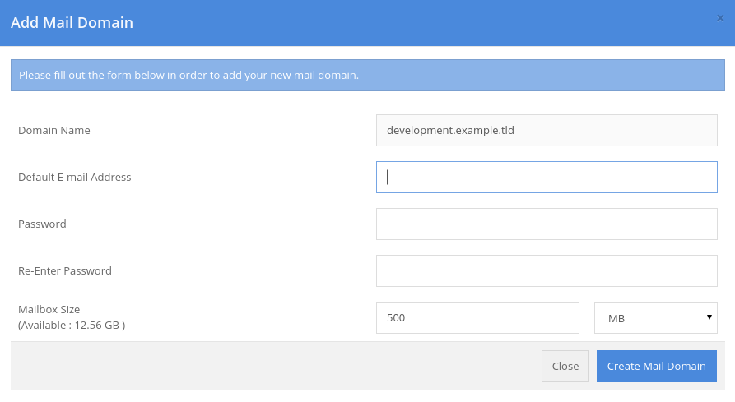Click the Mailbox Size label
This screenshot has width=735, height=402.
[x=49, y=309]
